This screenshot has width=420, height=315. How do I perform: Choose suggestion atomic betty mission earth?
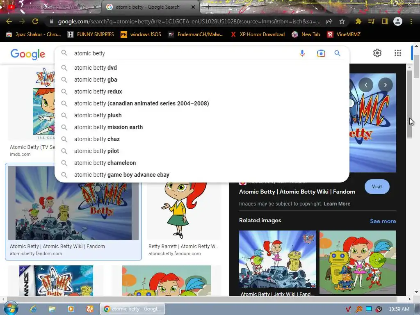click(202, 127)
